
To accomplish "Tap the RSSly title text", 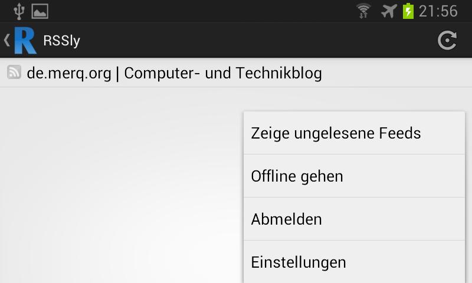I will pos(61,41).
